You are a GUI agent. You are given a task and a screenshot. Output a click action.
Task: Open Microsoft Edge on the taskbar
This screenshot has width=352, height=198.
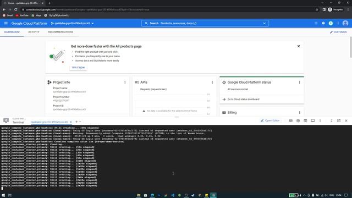152,195
